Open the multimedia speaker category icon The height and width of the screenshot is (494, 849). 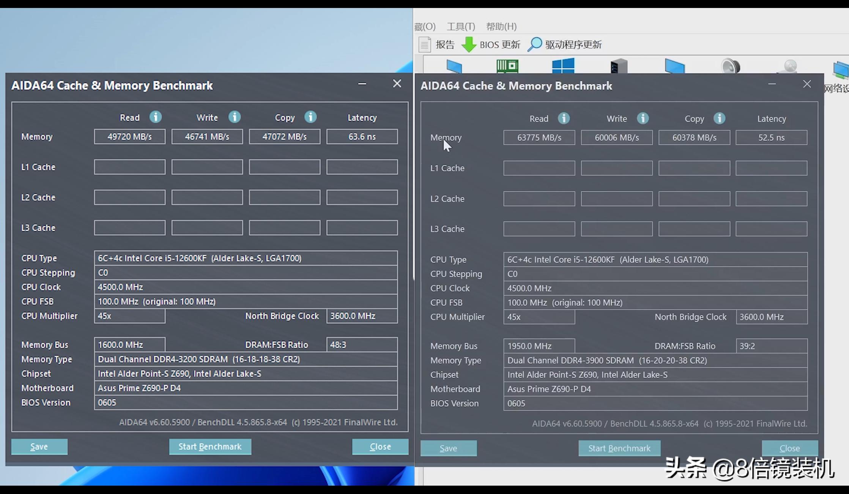(x=730, y=66)
